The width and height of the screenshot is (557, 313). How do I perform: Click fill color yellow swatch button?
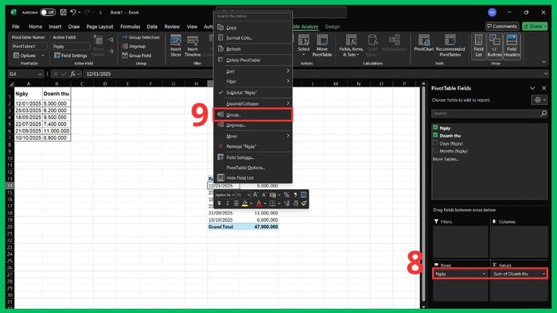(244, 203)
